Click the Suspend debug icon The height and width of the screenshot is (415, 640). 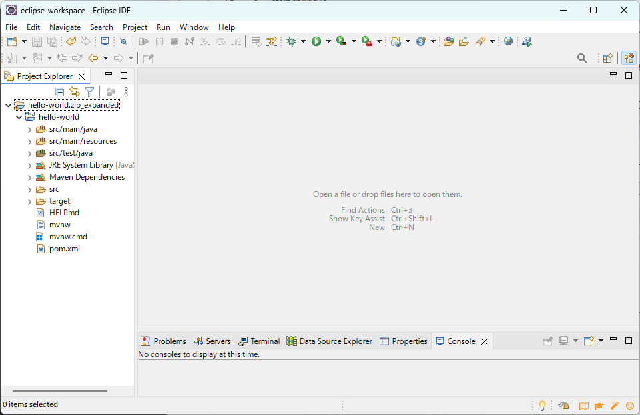(160, 41)
